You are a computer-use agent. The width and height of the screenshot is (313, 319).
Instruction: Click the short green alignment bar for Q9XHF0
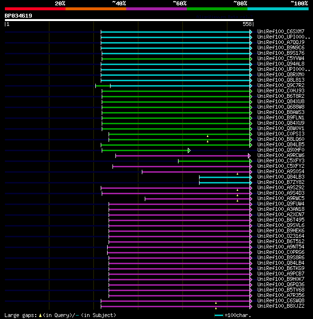[146, 151]
